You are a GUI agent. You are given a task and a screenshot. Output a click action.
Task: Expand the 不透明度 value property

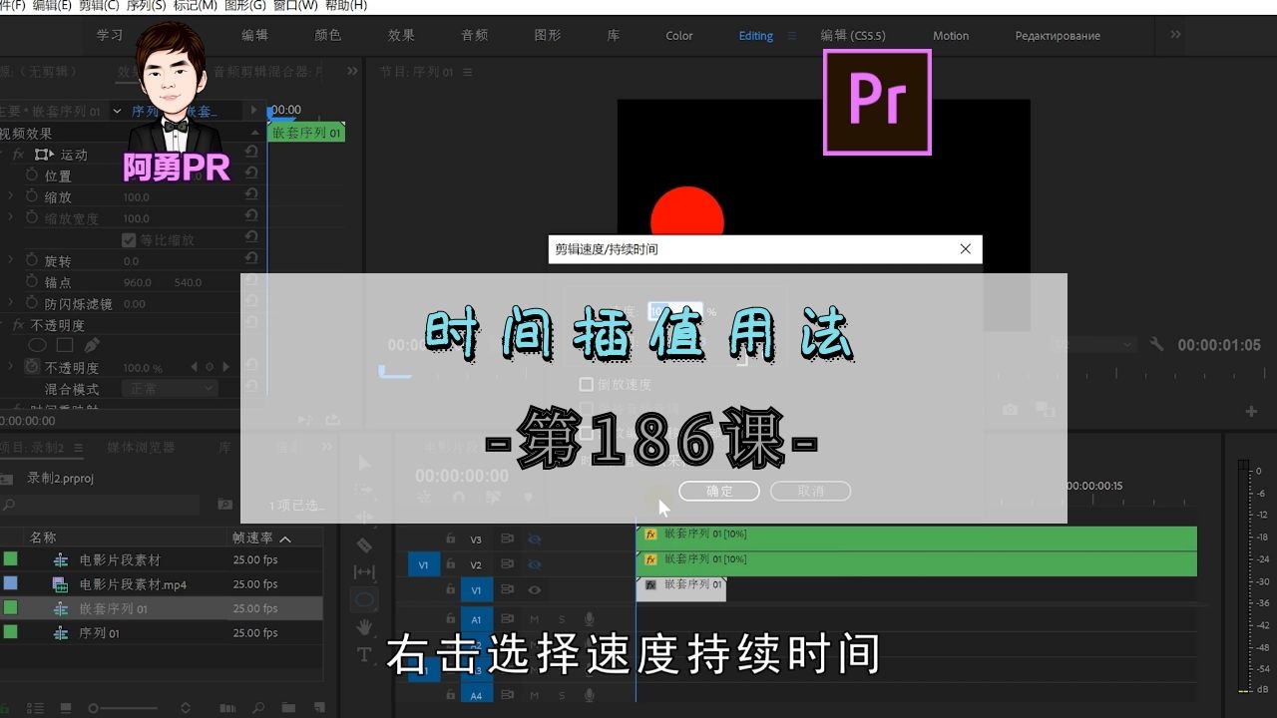tap(11, 367)
